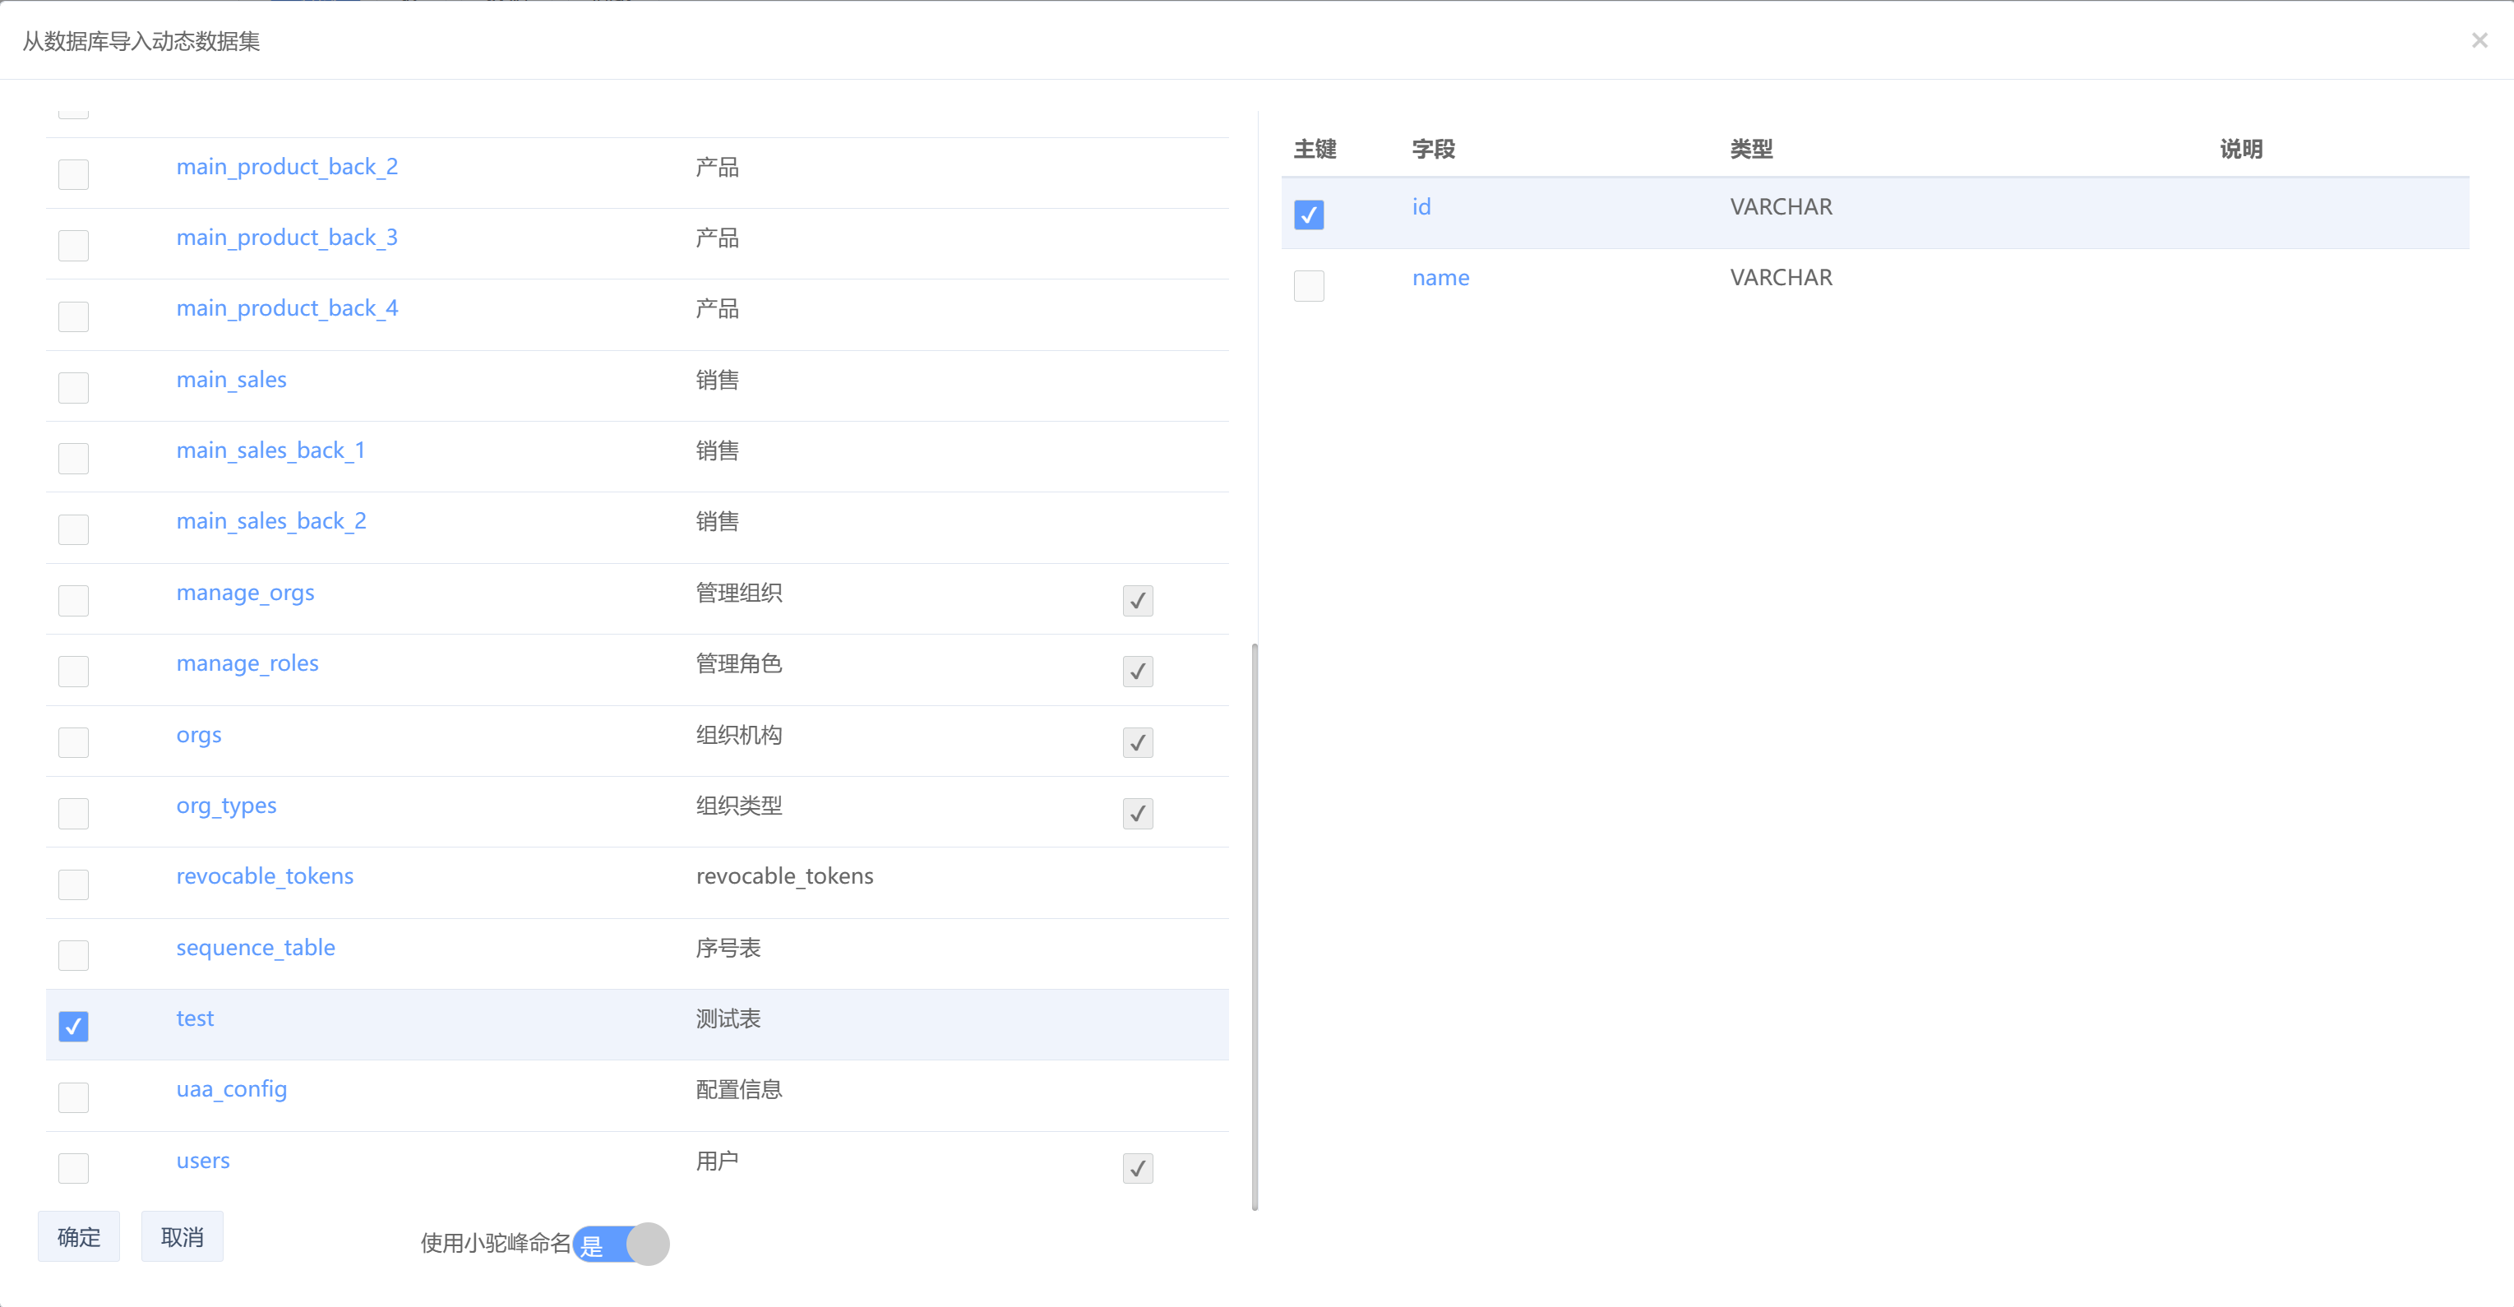The image size is (2514, 1307).
Task: Check the revocable_tokens row checkbox
Action: tap(73, 884)
